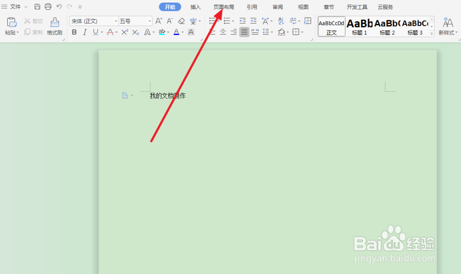Open the underline style dropdown arrow
This screenshot has height=274, width=461.
tap(102, 32)
